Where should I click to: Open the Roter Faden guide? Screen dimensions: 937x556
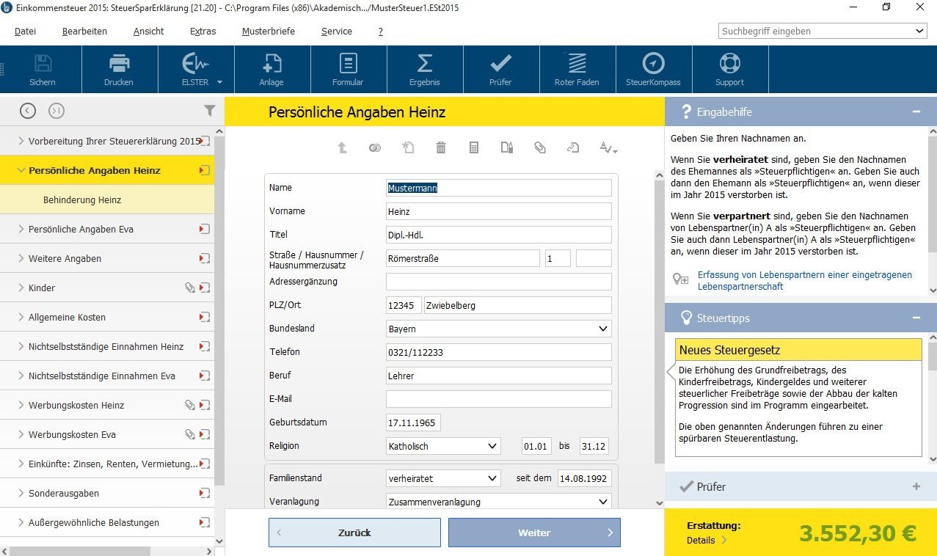577,70
